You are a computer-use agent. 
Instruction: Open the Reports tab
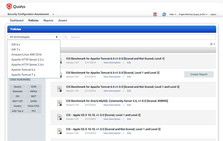pos(48,21)
